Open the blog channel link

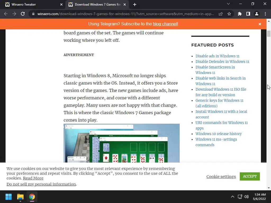pyautogui.click(x=165, y=24)
